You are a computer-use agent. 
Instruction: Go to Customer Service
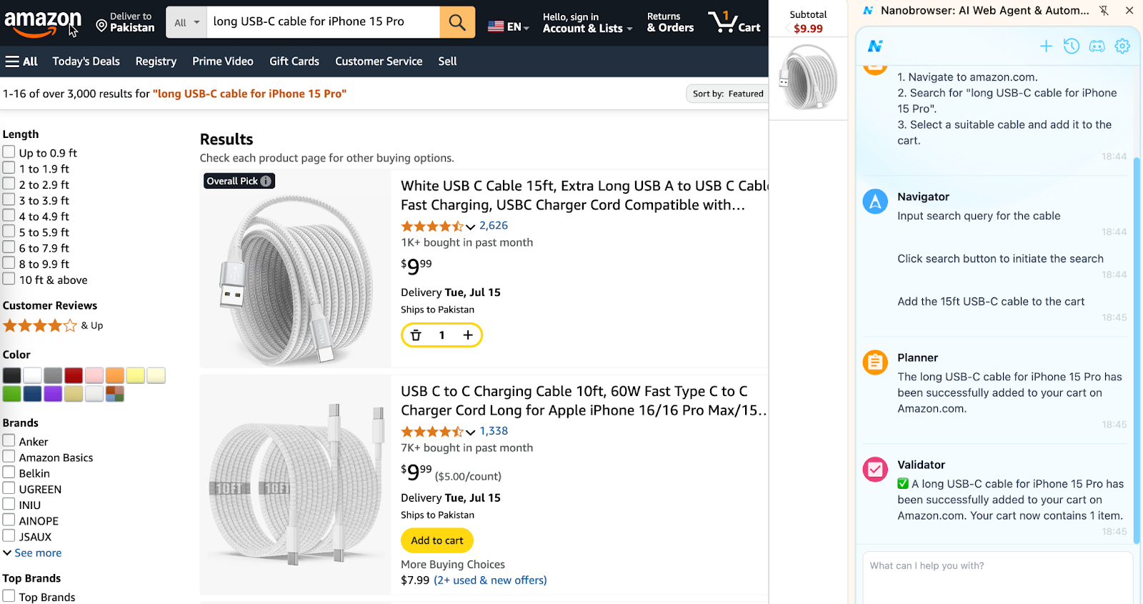point(379,61)
